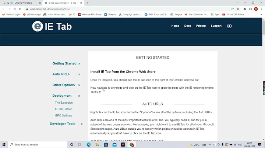
Task: Open the Chrome extensions puzzle icon
Action: point(245,9)
